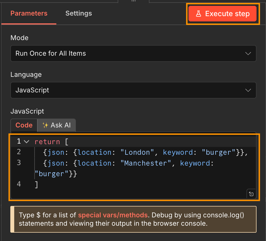Click the fold arrow on code line 1
The width and height of the screenshot is (266, 241).
tap(26, 141)
